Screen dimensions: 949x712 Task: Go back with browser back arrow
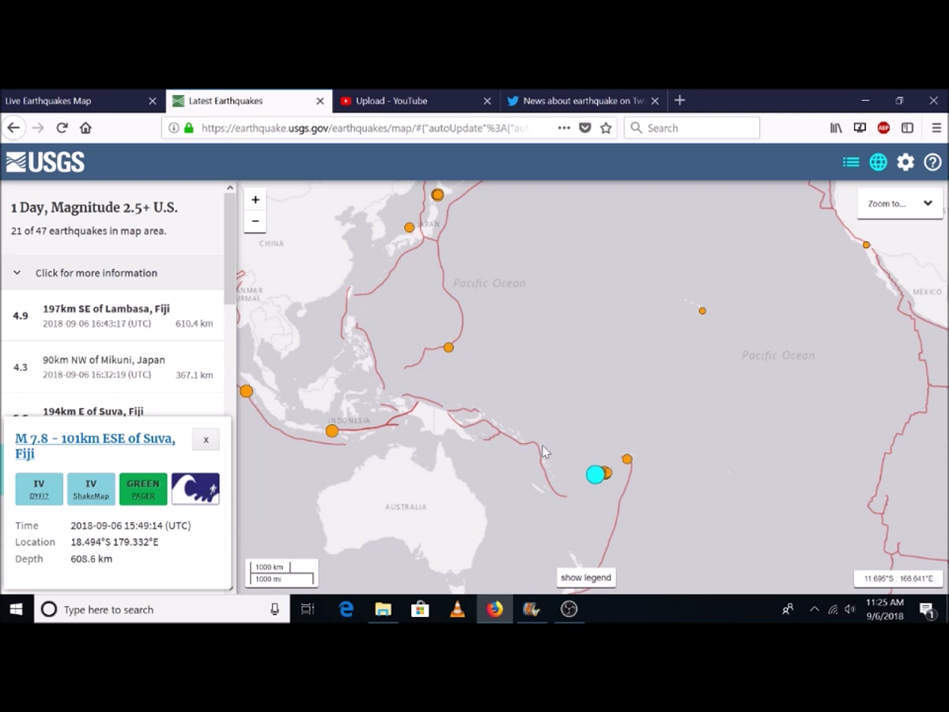(x=13, y=127)
